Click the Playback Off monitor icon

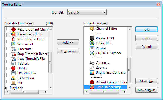coord(92,38)
